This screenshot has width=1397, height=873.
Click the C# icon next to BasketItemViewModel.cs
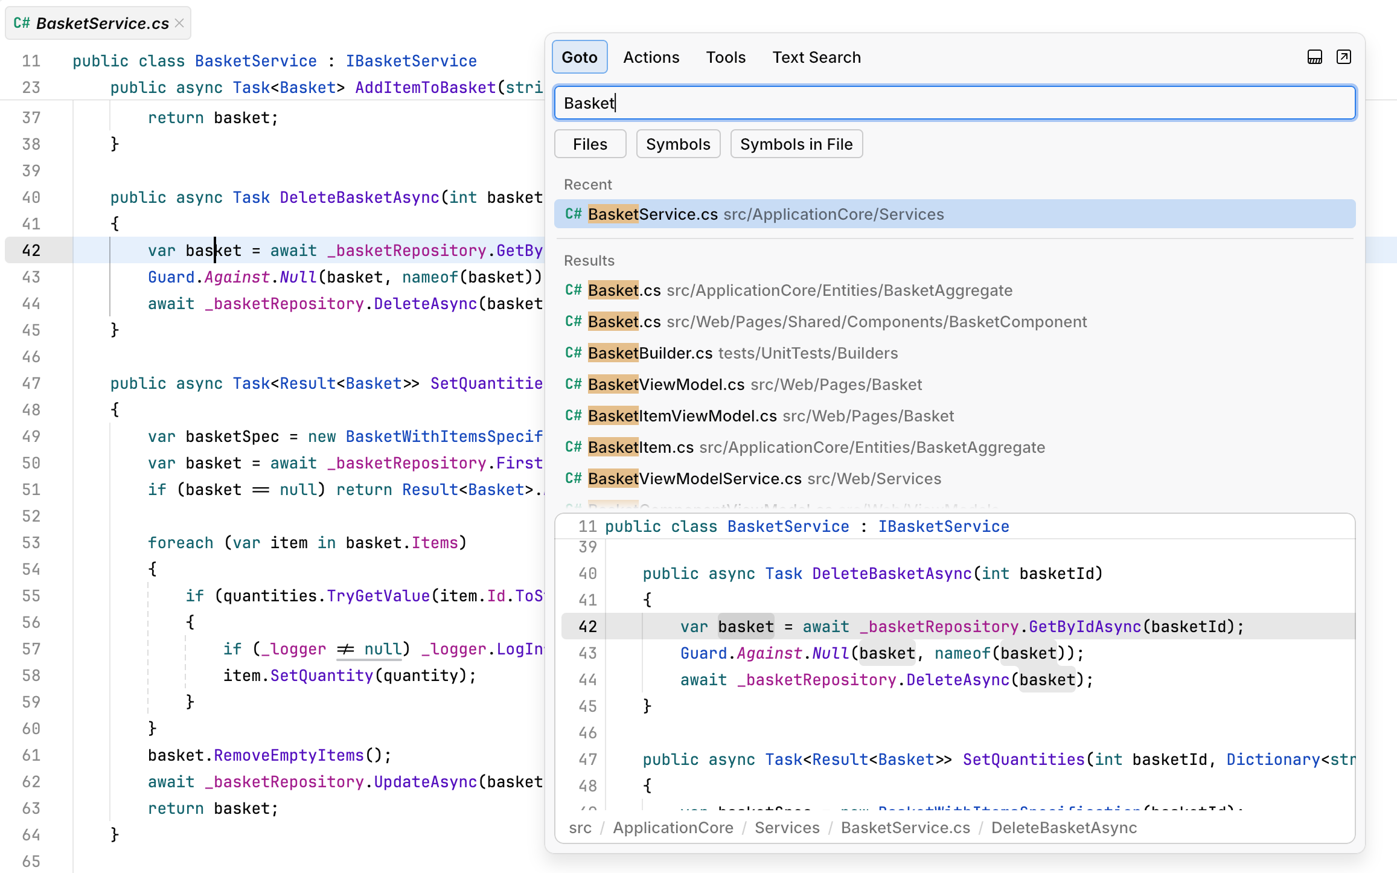pyautogui.click(x=574, y=415)
